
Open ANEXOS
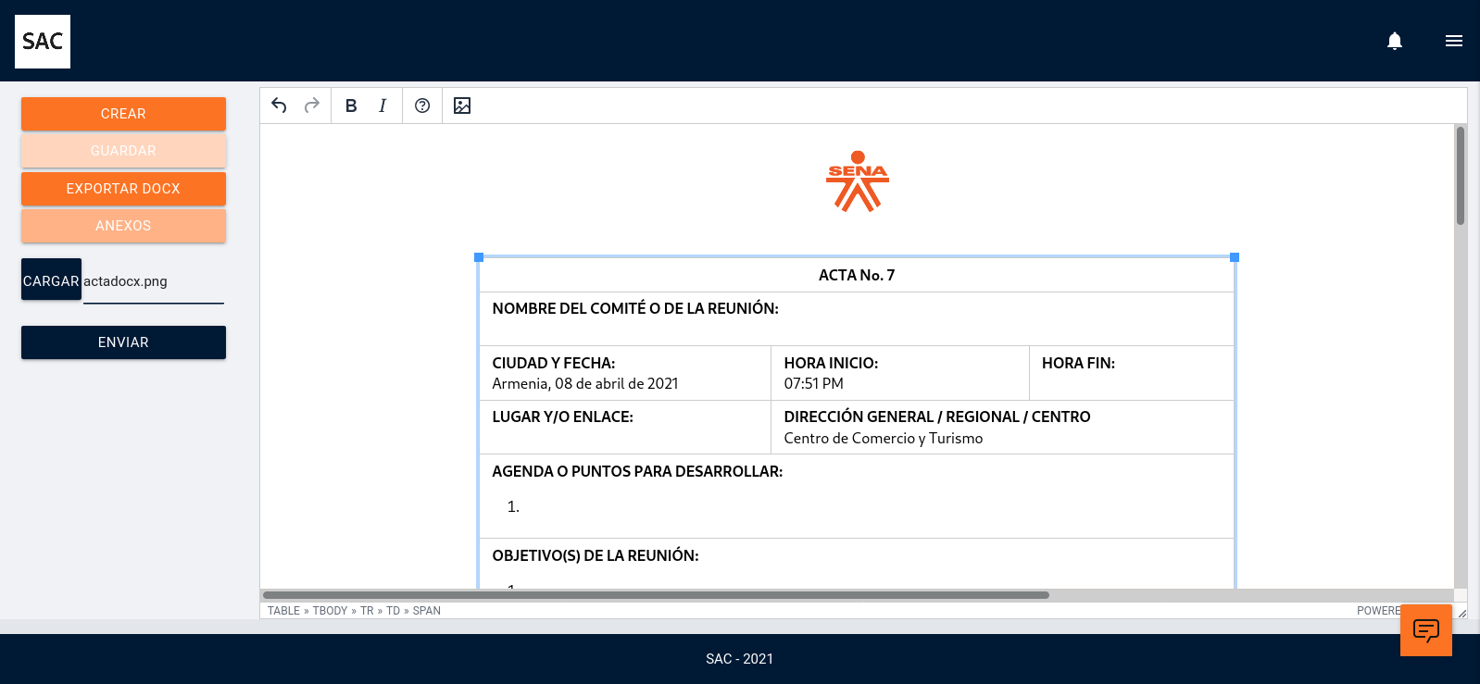pyautogui.click(x=123, y=226)
